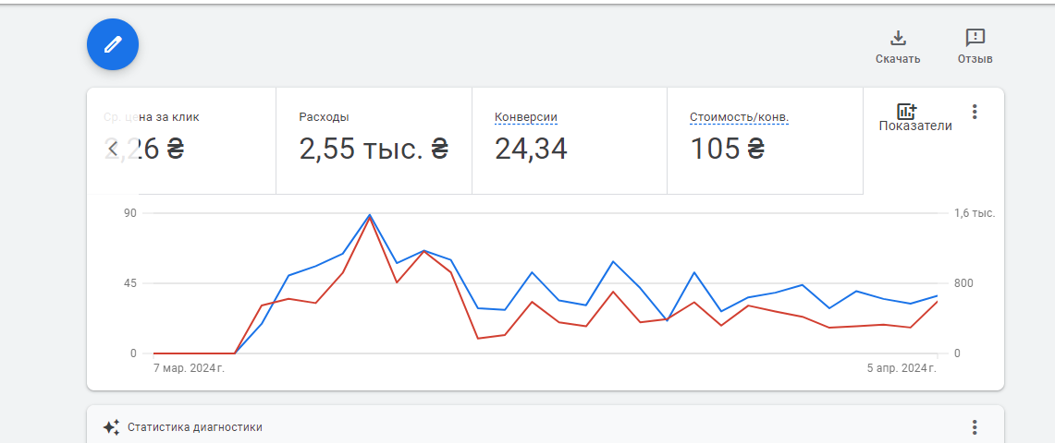The width and height of the screenshot is (1055, 443).
Task: Click sparkle icon next to Статистика диагностики
Action: click(x=111, y=427)
